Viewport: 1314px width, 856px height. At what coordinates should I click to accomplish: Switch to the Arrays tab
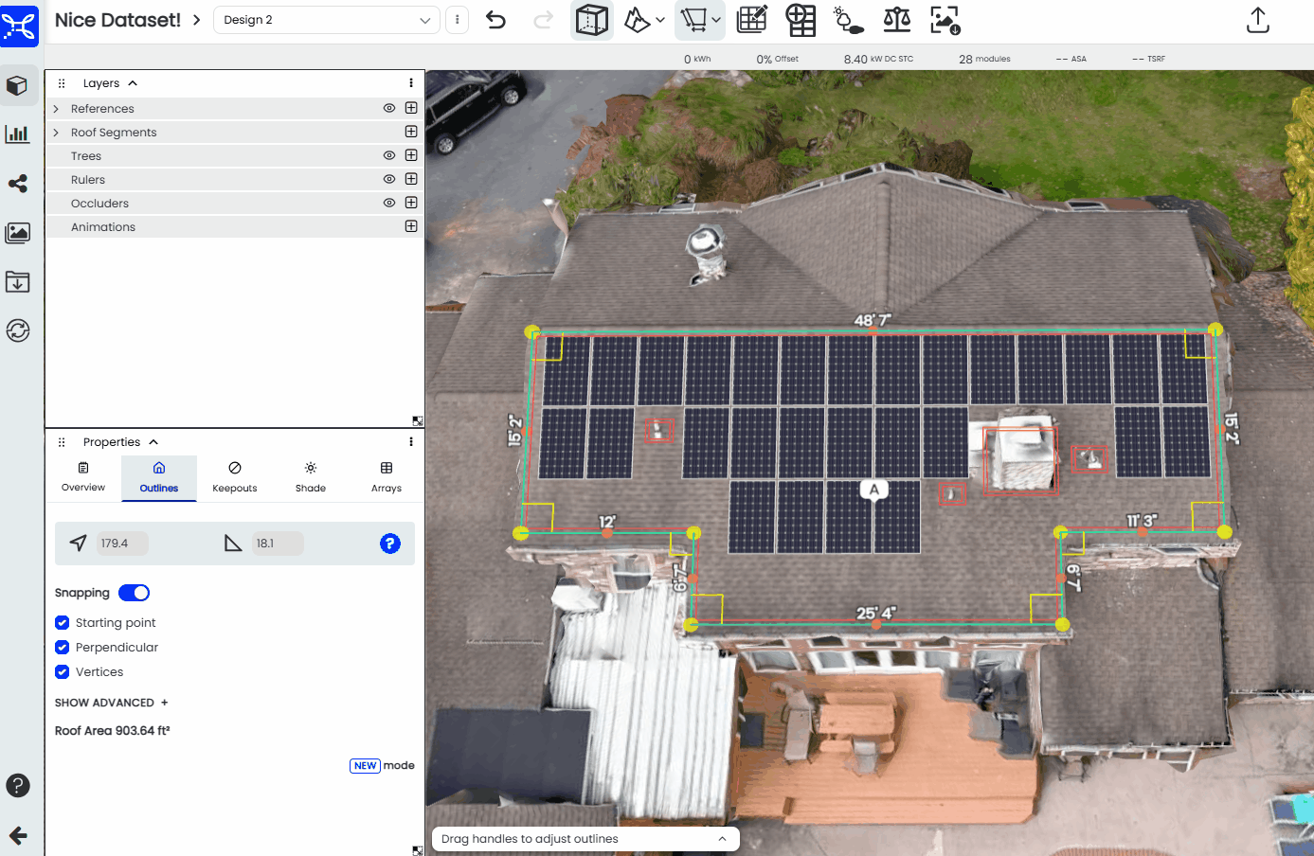click(386, 477)
